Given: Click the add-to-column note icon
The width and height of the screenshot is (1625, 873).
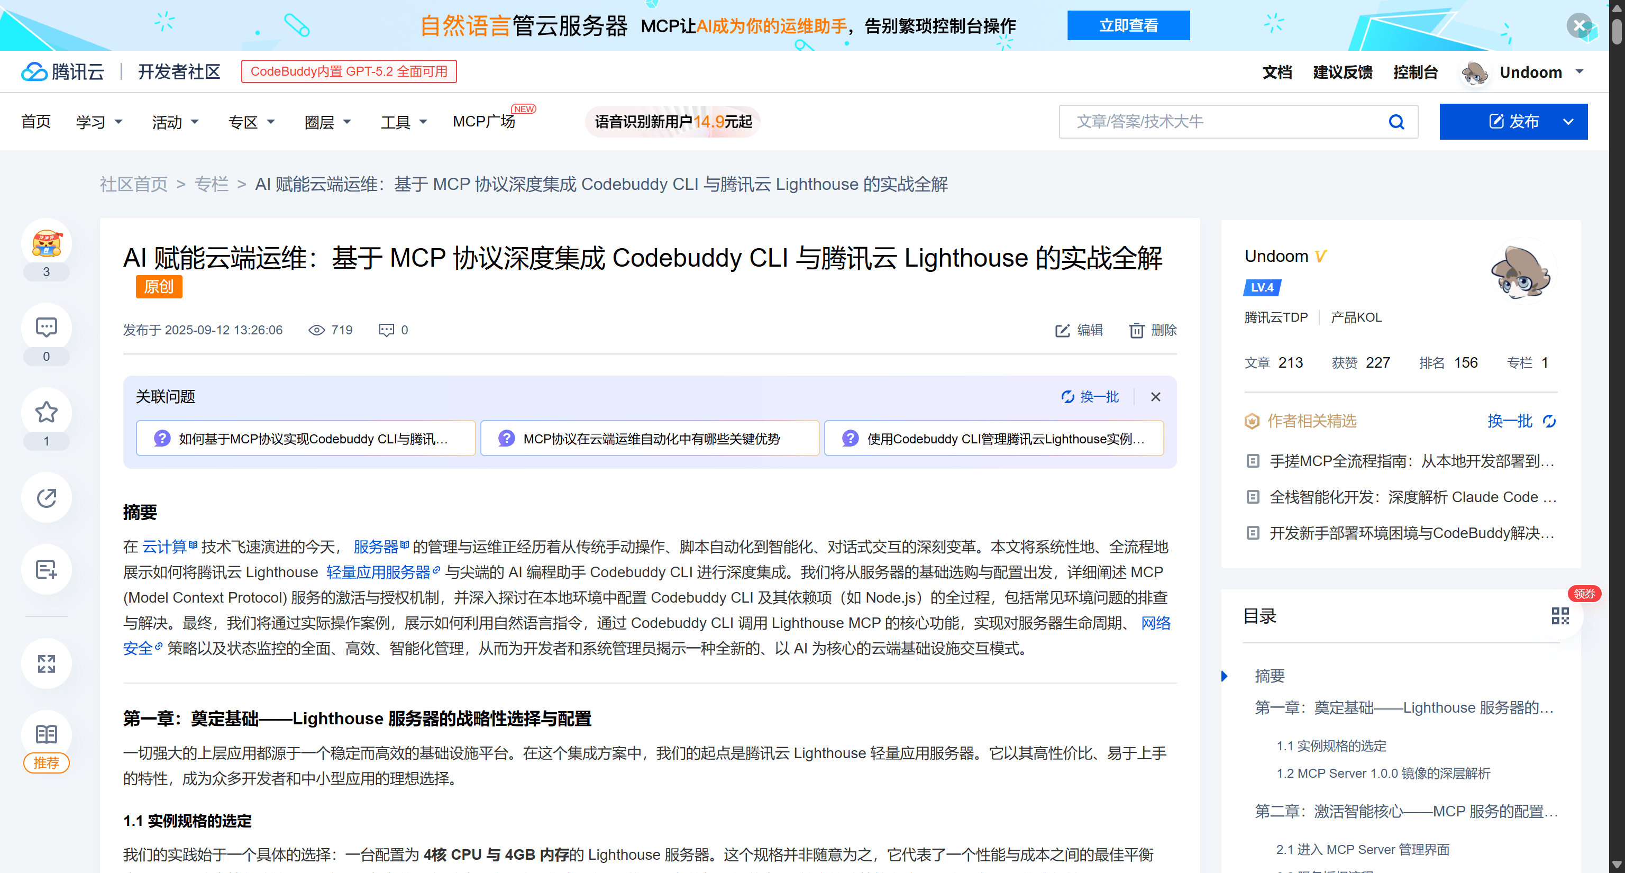Looking at the screenshot, I should click(46, 569).
